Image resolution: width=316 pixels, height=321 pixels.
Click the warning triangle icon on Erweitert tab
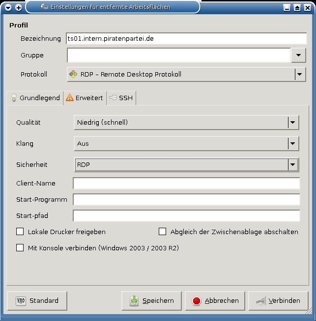[x=69, y=98]
